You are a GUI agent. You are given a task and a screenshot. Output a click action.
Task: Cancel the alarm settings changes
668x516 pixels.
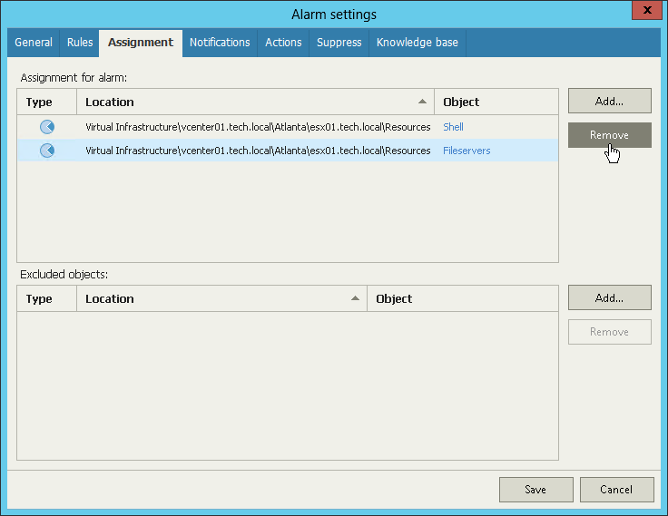[616, 490]
